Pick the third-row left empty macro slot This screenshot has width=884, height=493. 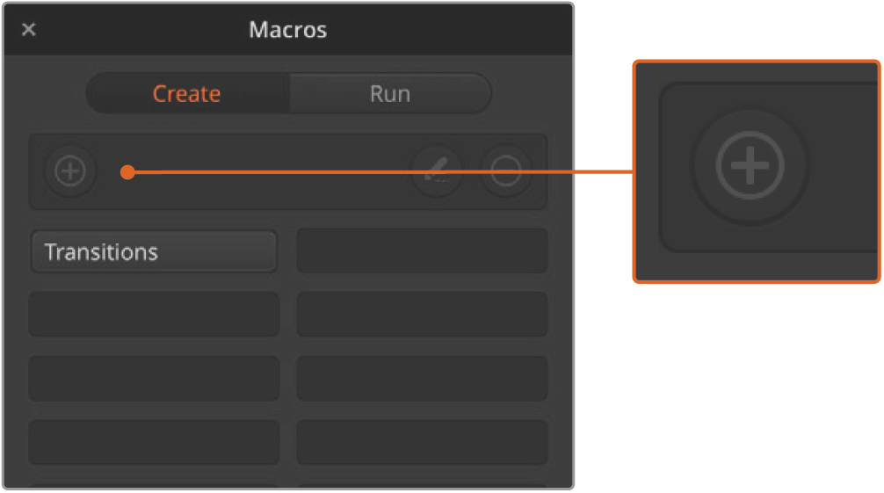(x=154, y=379)
